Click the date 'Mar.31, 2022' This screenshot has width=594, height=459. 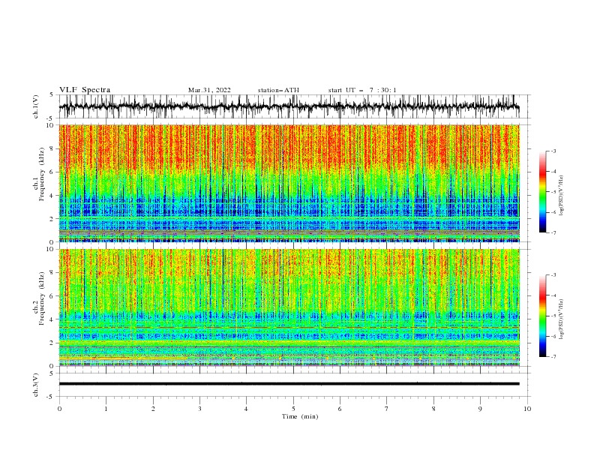click(x=209, y=90)
